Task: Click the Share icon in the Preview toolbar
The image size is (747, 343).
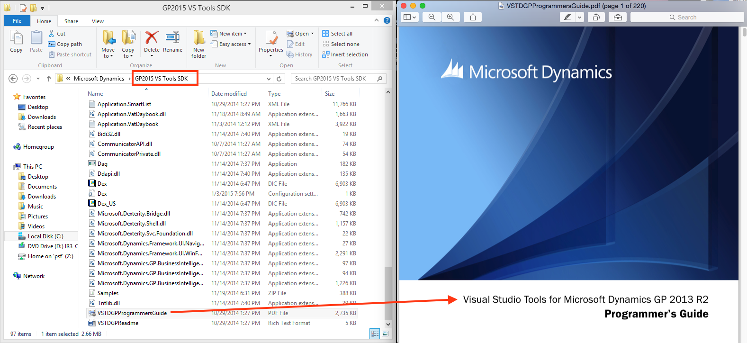Action: coord(473,17)
